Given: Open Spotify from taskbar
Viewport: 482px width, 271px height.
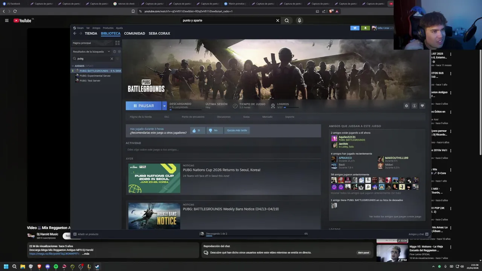Looking at the screenshot, I should click(56, 266).
